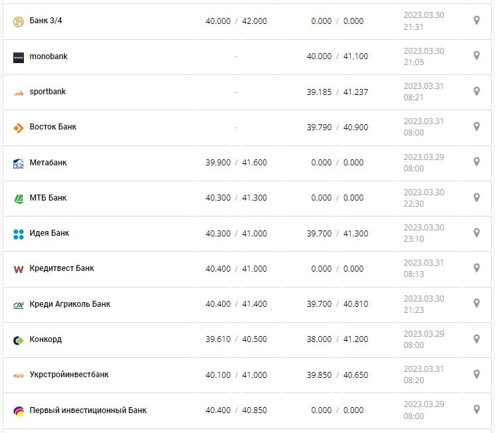
Task: Click Идея Банк cash rate 40.300 / 41.000
Action: (236, 233)
